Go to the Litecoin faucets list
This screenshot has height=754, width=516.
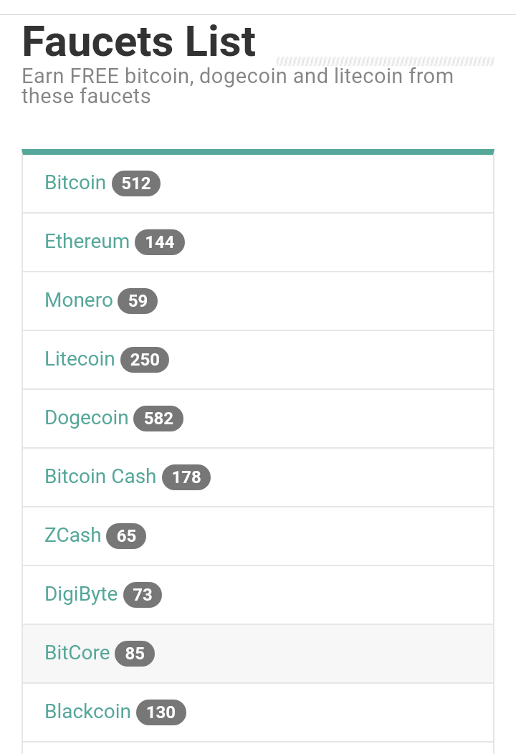[80, 359]
